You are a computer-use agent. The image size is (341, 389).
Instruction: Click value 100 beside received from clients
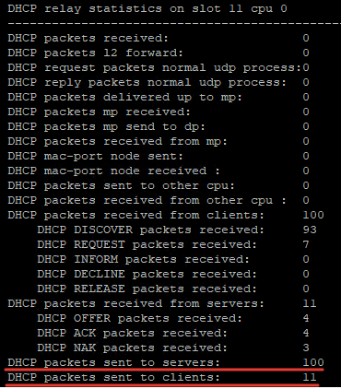coord(313,215)
